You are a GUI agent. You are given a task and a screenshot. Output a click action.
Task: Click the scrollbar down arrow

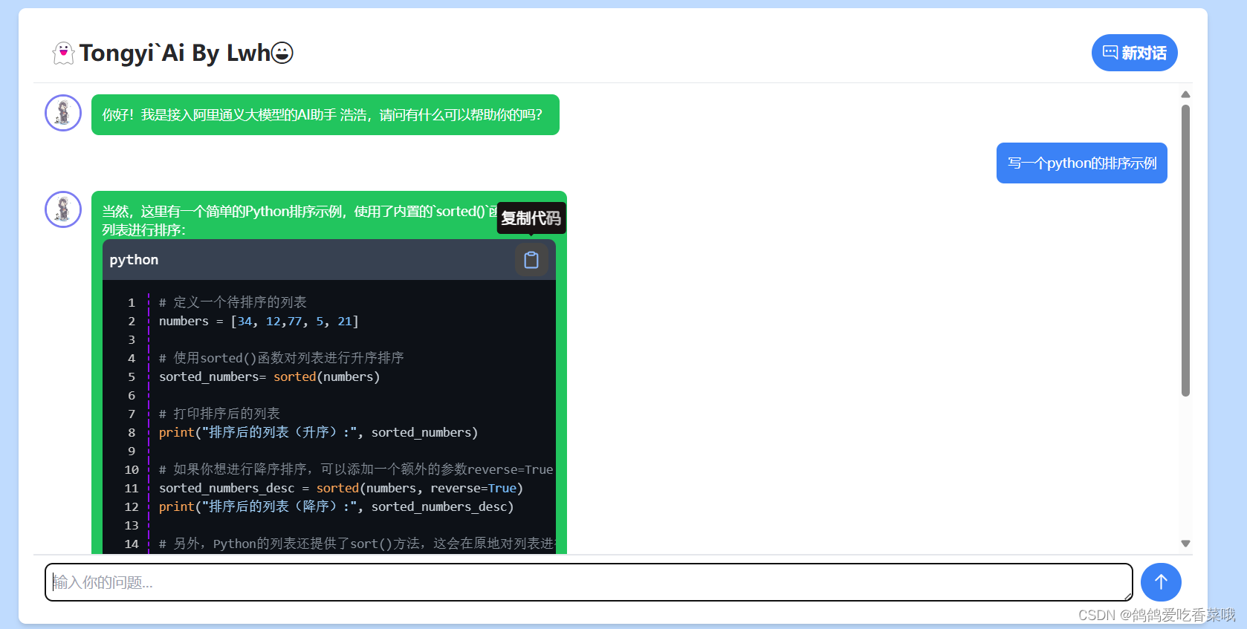click(x=1185, y=544)
